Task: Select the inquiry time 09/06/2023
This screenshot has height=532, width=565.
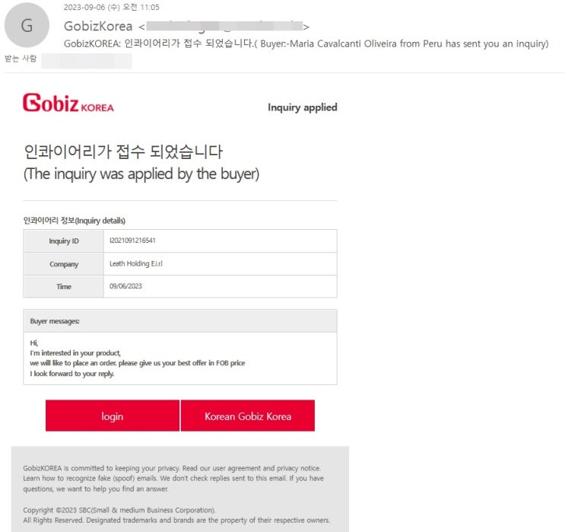Action: (125, 286)
